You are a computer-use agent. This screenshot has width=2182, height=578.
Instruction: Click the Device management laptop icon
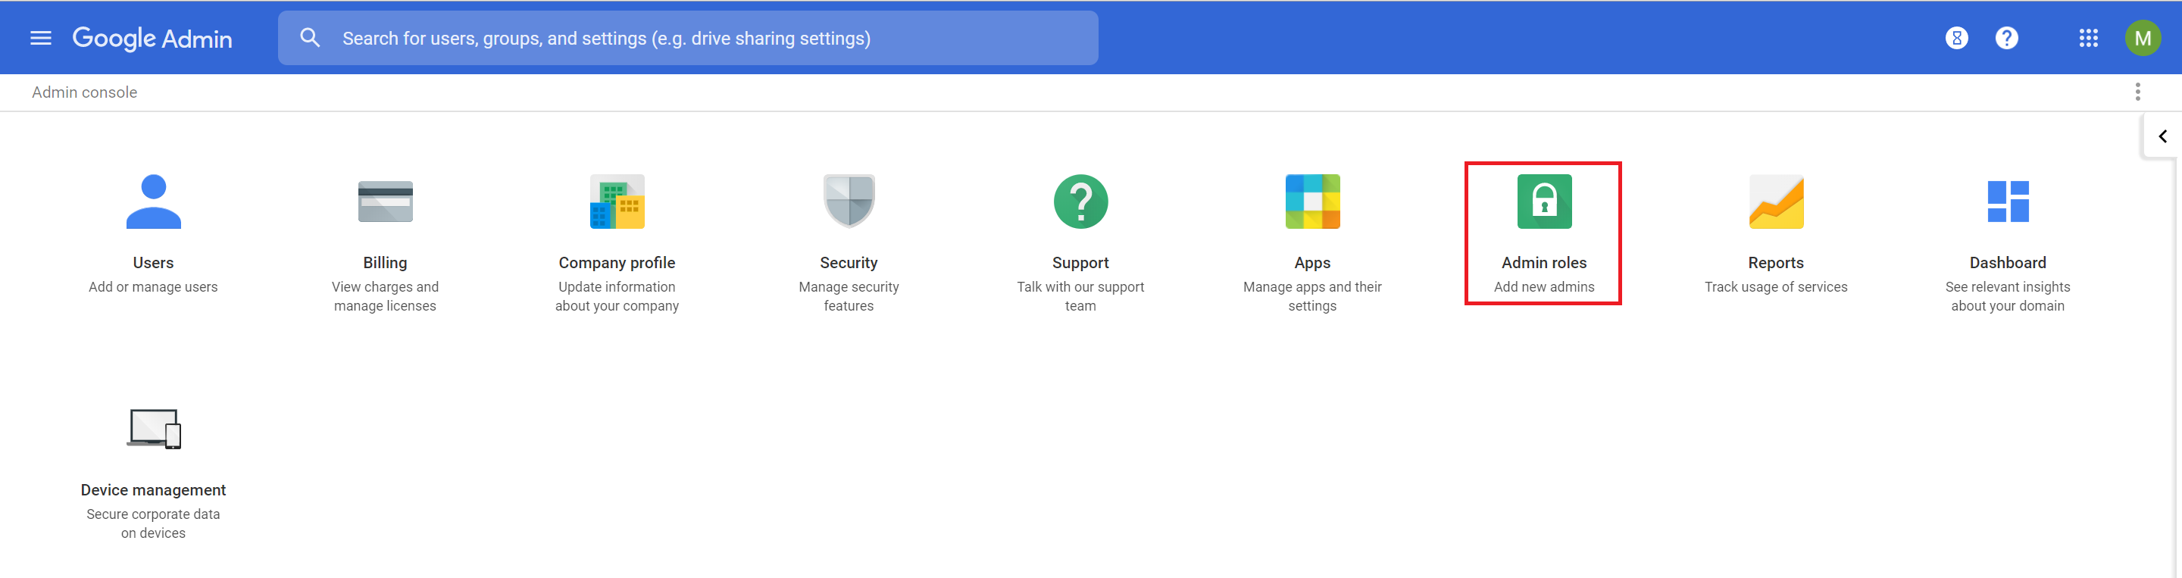pyautogui.click(x=153, y=428)
